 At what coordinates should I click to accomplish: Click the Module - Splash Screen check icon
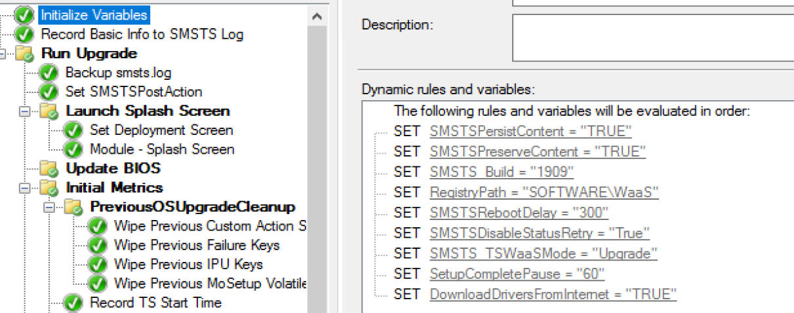pos(73,149)
